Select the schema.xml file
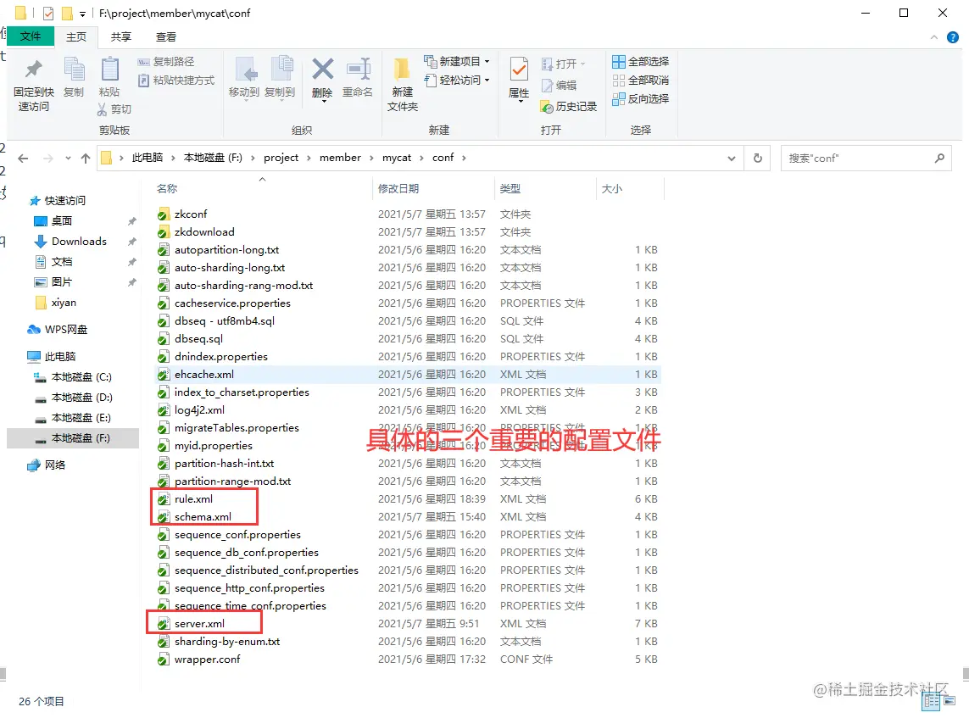This screenshot has width=969, height=718. pos(203,517)
